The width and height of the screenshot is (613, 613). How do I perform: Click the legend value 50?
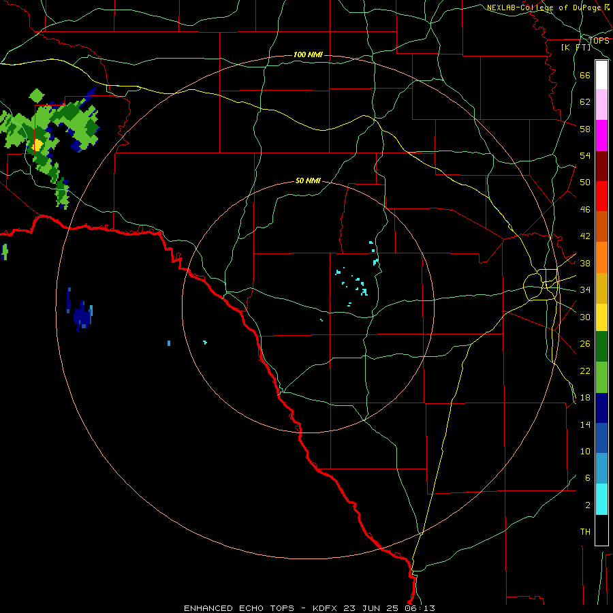(585, 183)
